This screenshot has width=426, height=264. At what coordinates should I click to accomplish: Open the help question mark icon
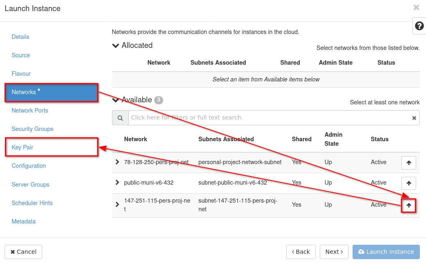419,26
